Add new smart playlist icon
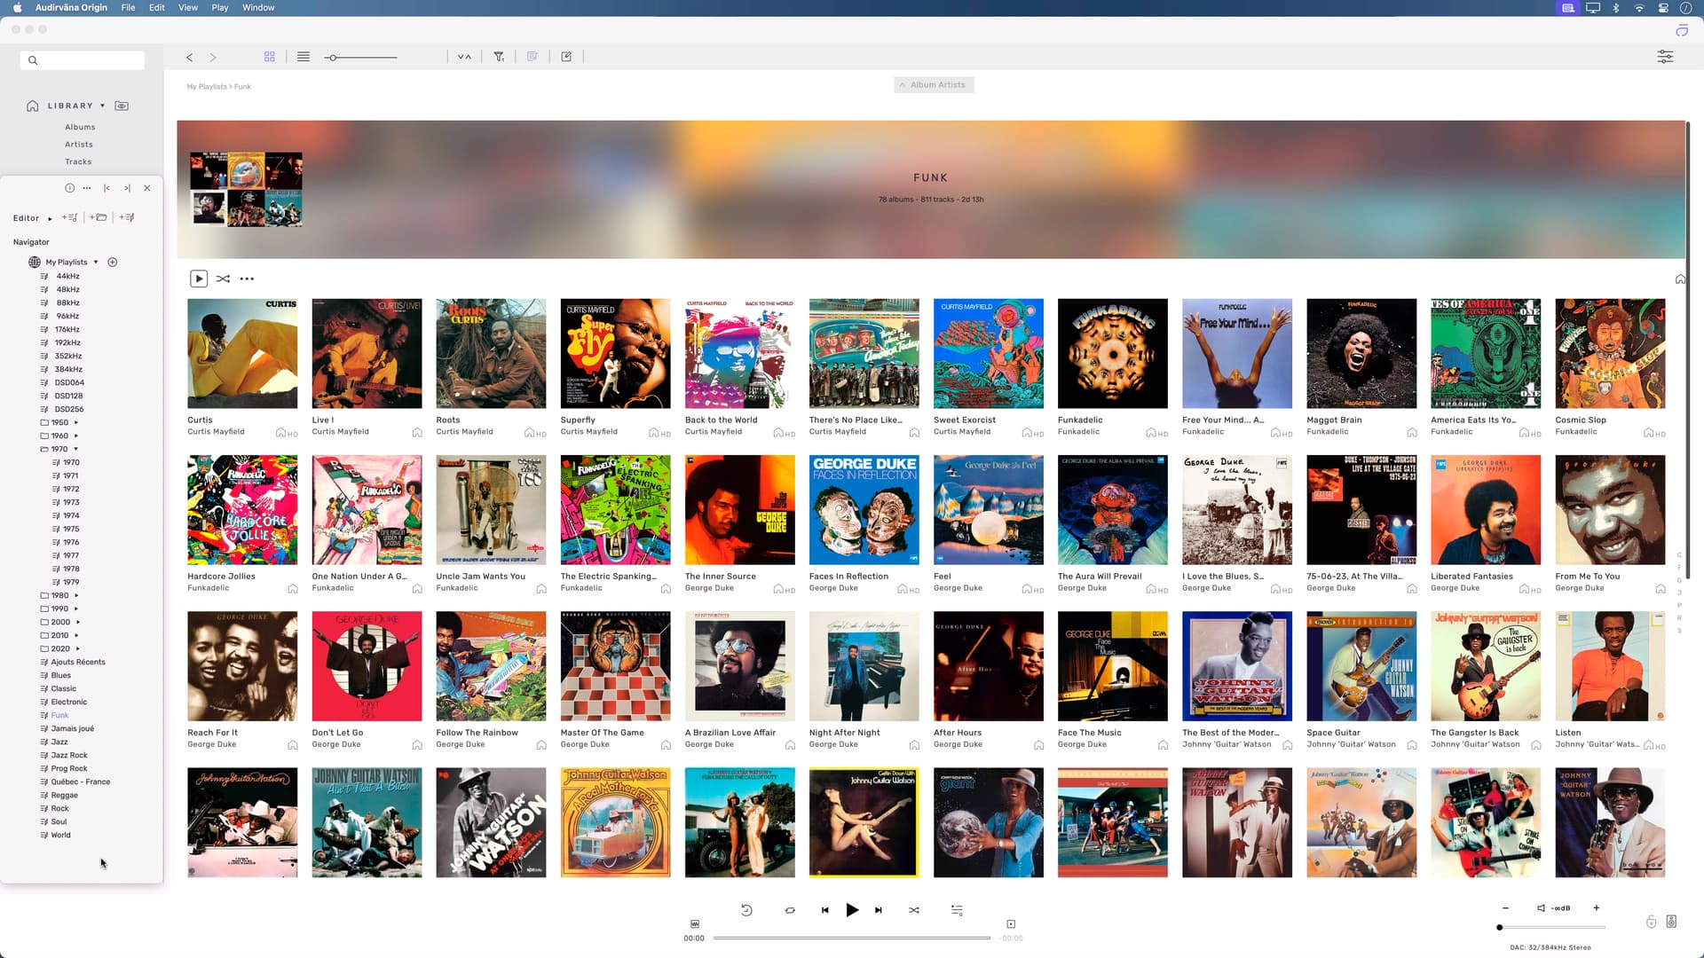 (x=127, y=217)
